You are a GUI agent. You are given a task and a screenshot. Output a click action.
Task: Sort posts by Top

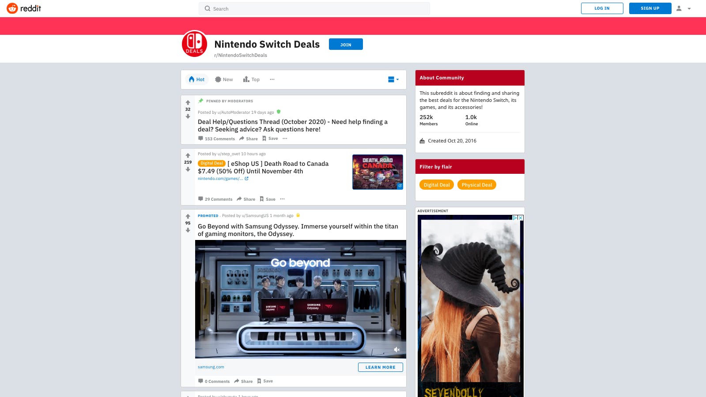[x=251, y=79]
